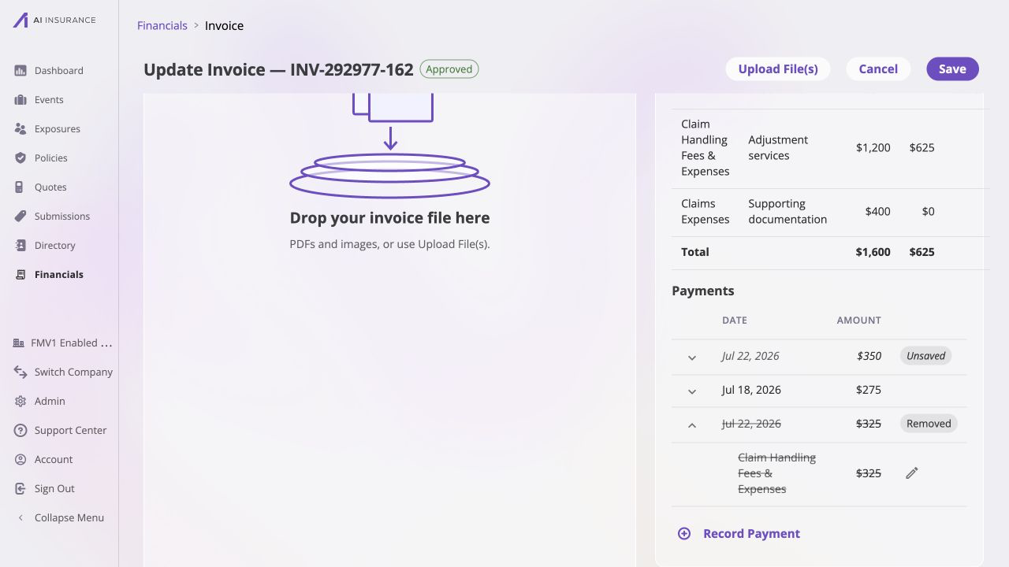Expand the unsaved Jul 22, 2026 $350 payment
Viewport: 1009px width, 567px height.
[x=692, y=358]
